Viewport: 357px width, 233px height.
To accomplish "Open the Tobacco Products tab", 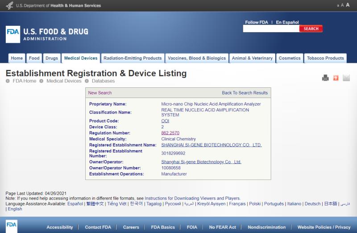I will tap(325, 58).
